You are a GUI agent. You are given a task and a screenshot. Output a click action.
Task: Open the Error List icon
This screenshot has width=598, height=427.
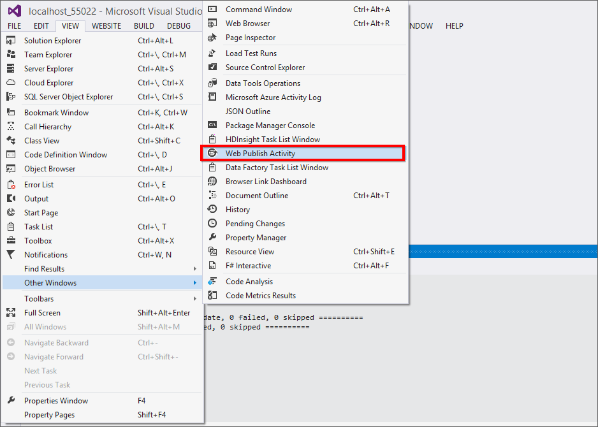point(9,184)
